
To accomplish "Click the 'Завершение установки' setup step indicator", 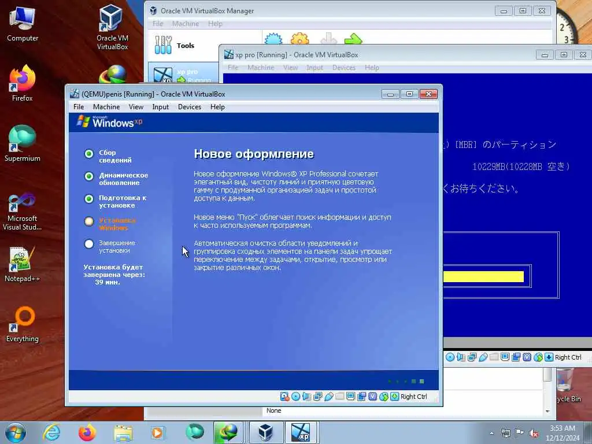I will pyautogui.click(x=88, y=244).
